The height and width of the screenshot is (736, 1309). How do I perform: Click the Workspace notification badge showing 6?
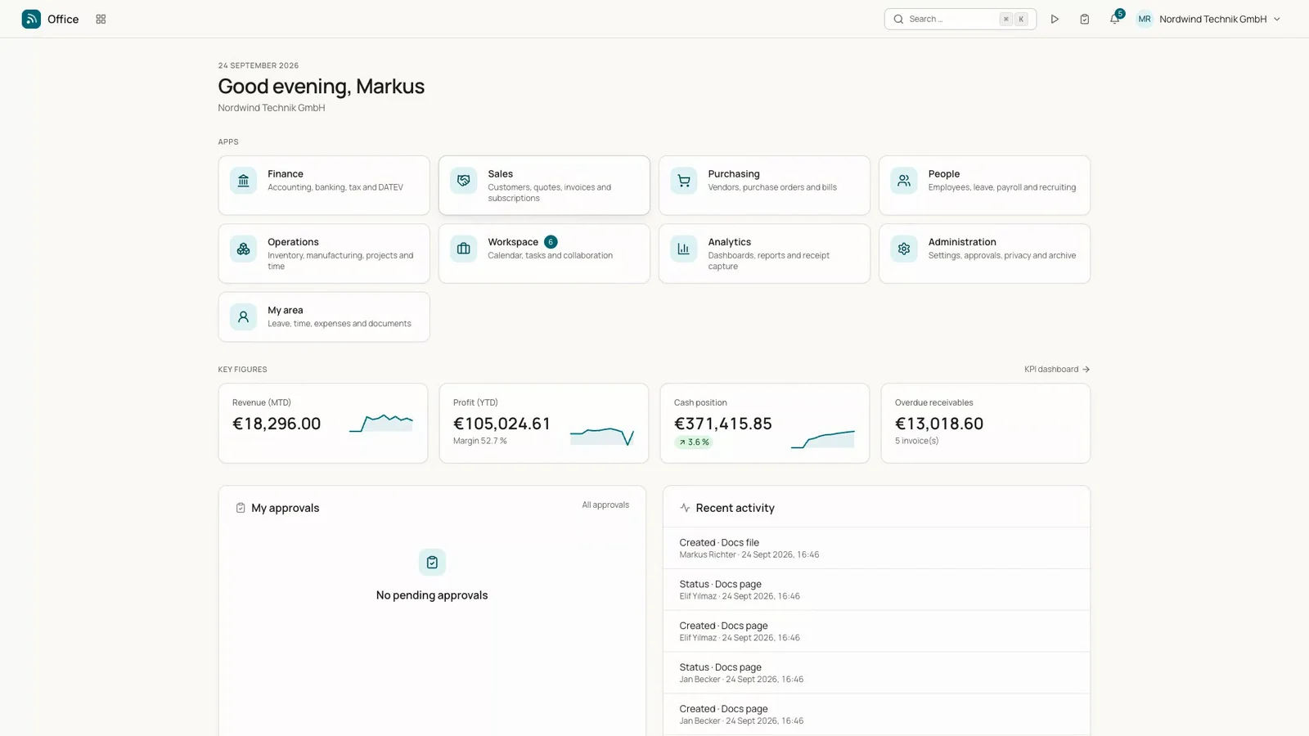pos(551,242)
